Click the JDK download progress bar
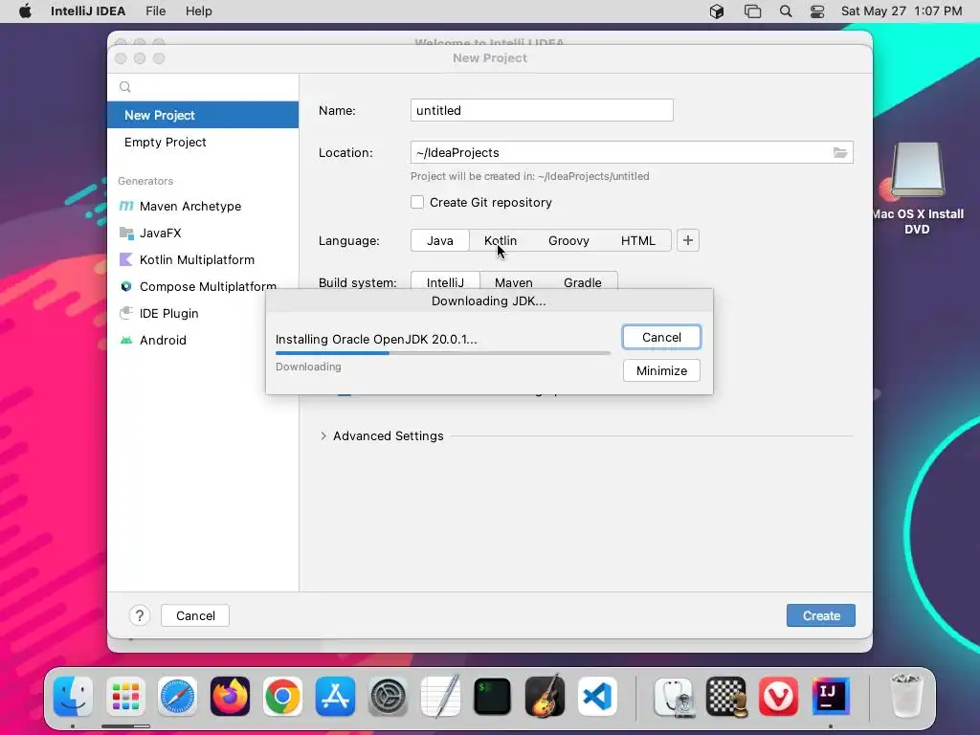This screenshot has height=735, width=980. [x=442, y=353]
